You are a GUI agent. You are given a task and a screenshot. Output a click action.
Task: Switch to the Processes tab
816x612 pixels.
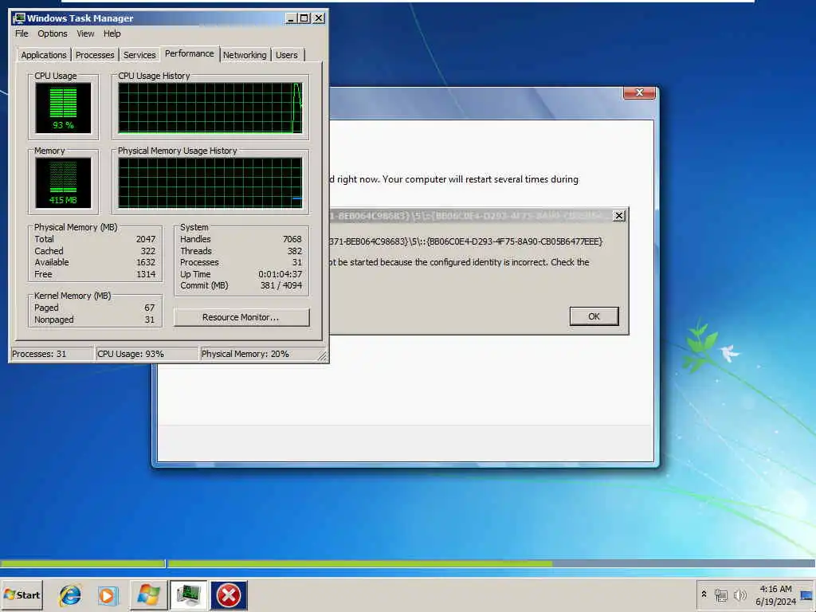tap(95, 55)
